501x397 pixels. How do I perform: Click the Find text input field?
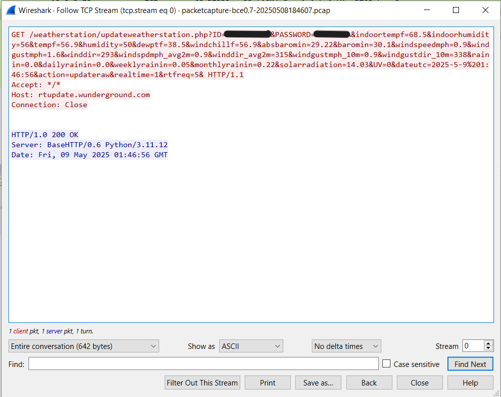(x=204, y=364)
